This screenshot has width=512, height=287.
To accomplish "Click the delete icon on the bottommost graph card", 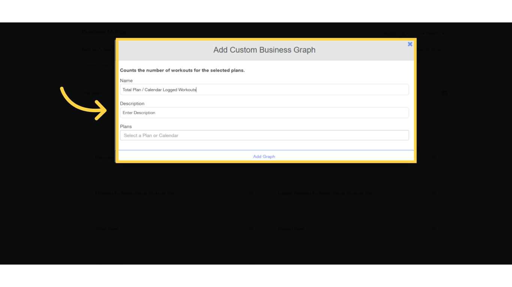I will (251, 265).
